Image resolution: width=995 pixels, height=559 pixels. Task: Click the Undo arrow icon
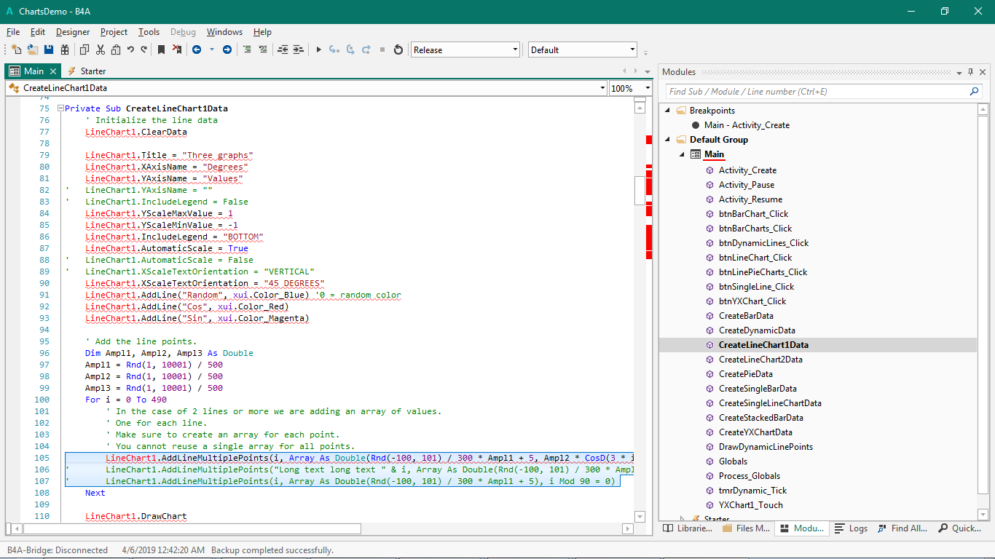[130, 49]
